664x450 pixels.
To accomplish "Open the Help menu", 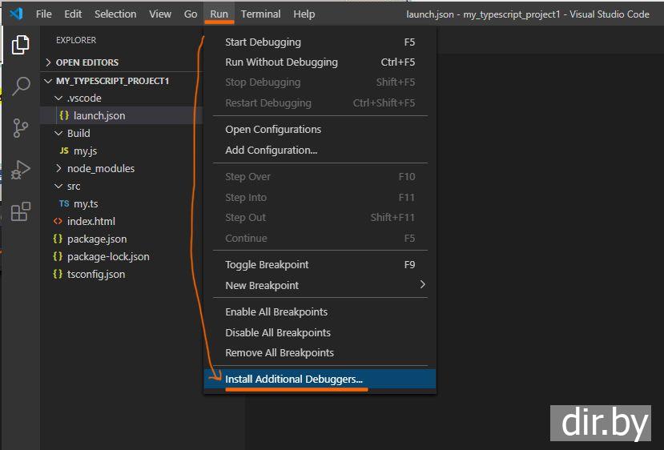I will (304, 14).
